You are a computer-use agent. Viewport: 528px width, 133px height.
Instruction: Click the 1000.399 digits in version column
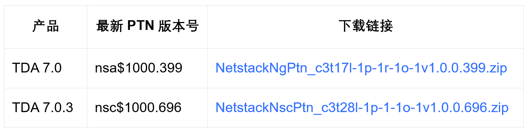[153, 68]
